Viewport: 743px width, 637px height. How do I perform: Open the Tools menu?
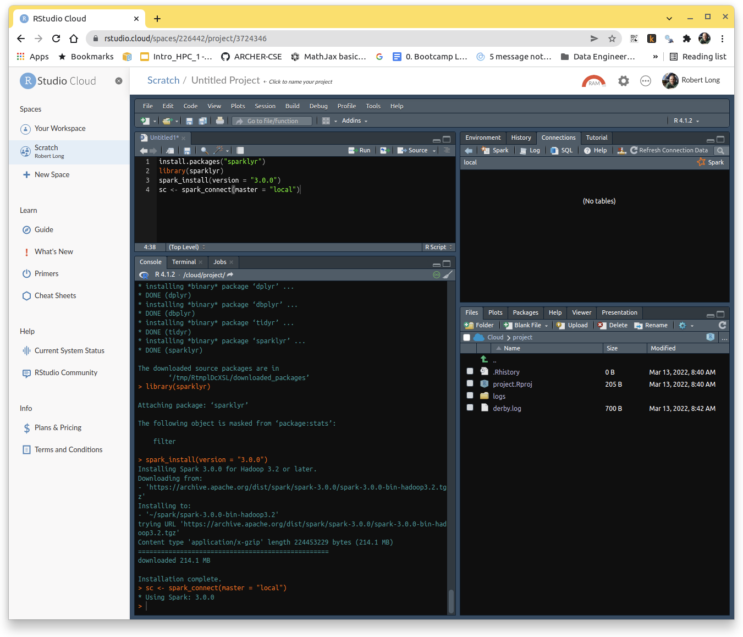[373, 106]
